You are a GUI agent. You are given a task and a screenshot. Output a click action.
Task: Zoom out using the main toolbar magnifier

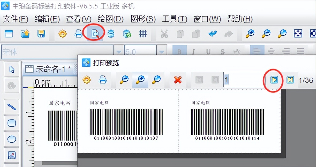pyautogui.click(x=266, y=34)
